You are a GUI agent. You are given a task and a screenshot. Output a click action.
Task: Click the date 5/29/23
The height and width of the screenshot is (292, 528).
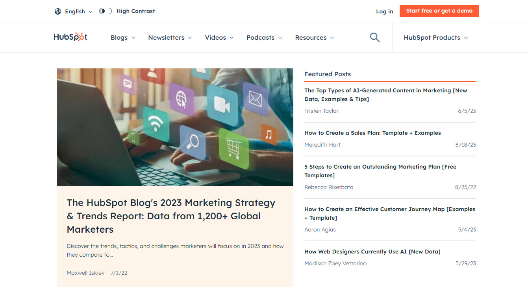point(466,263)
